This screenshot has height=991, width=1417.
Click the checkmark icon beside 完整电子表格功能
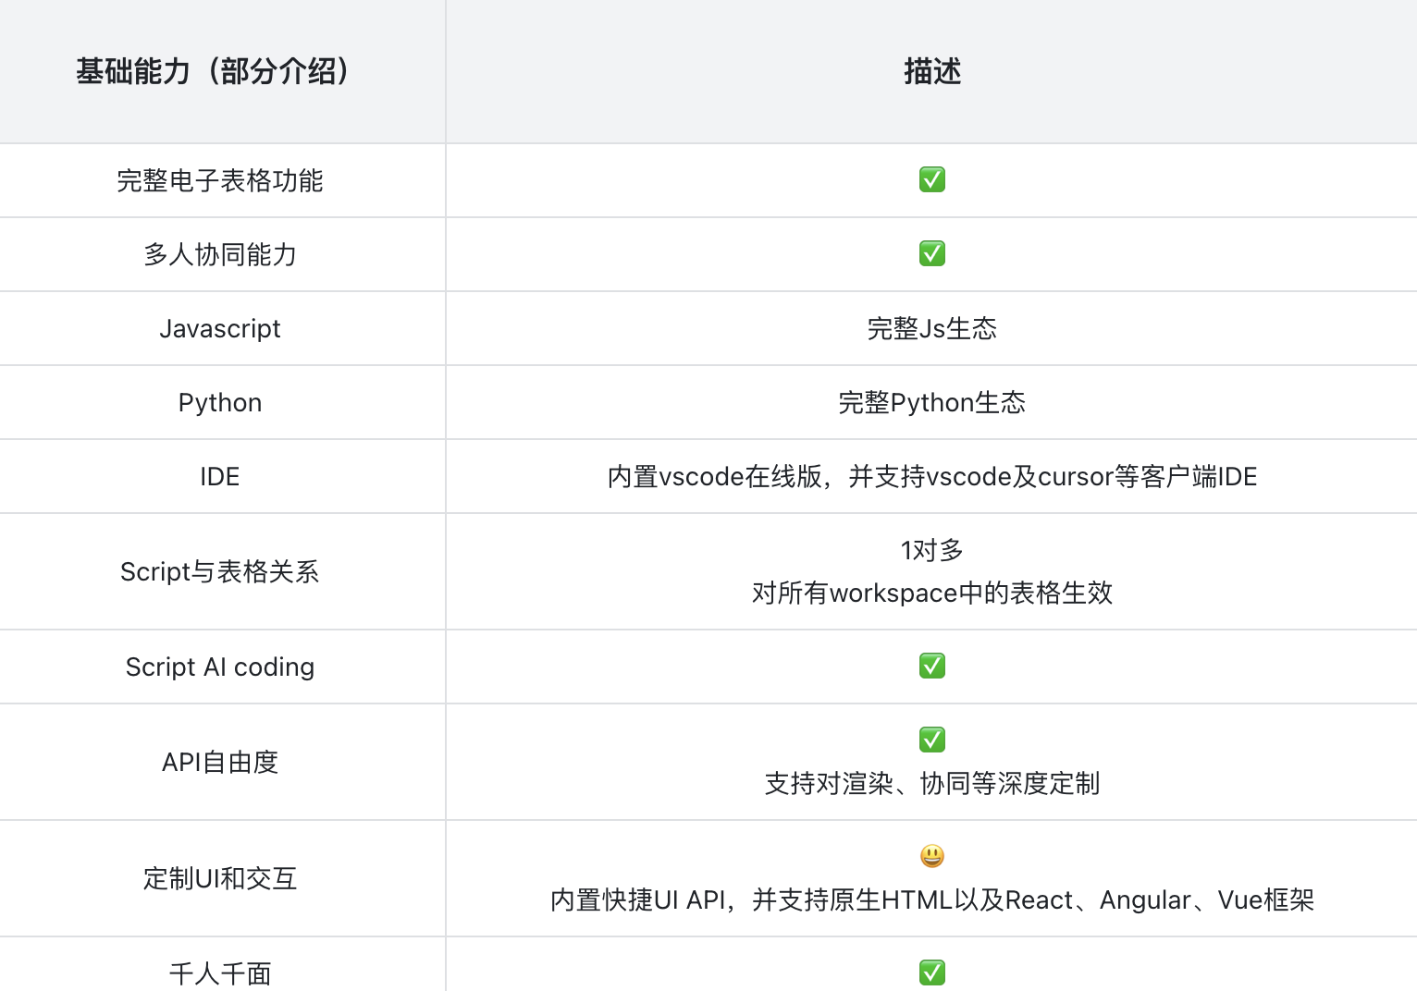[x=931, y=180]
